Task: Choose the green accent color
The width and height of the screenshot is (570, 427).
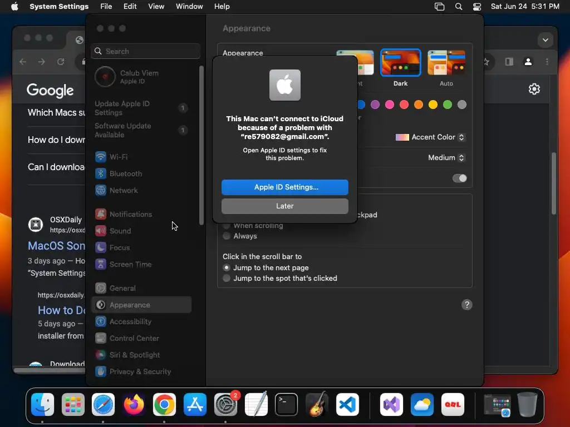Action: tap(448, 105)
